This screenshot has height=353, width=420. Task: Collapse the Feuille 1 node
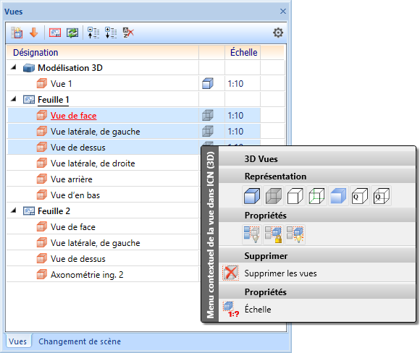coord(13,99)
